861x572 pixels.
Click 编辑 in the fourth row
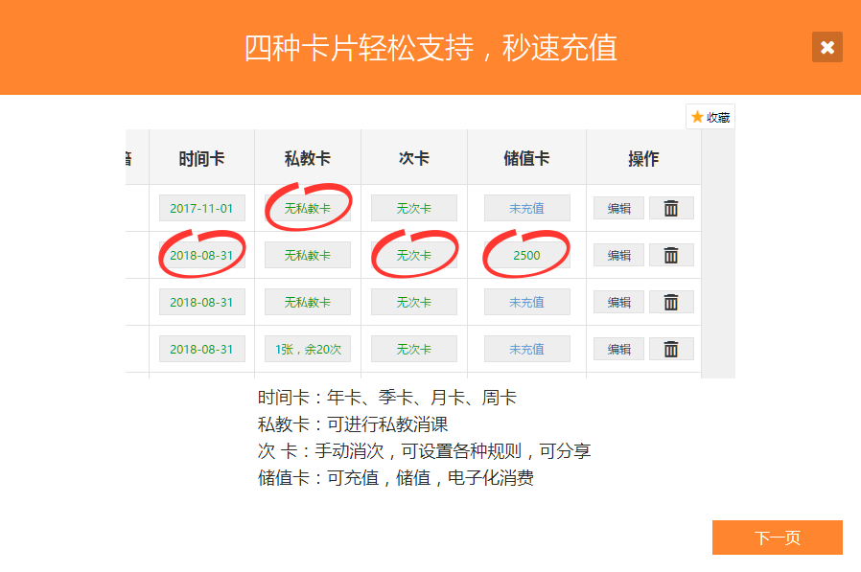tap(618, 349)
